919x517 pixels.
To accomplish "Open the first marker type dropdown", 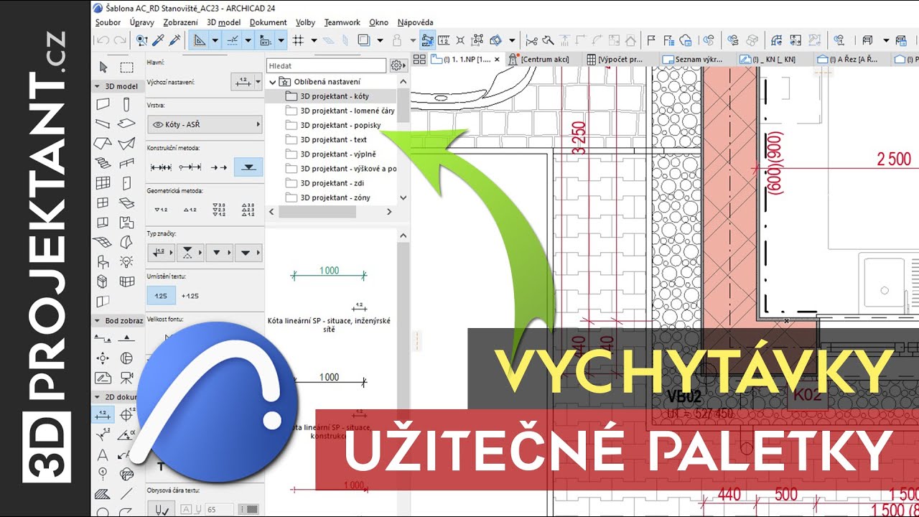I will (162, 253).
